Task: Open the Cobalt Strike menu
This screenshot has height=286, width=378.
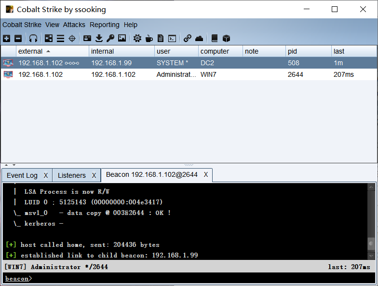Action: [22, 25]
